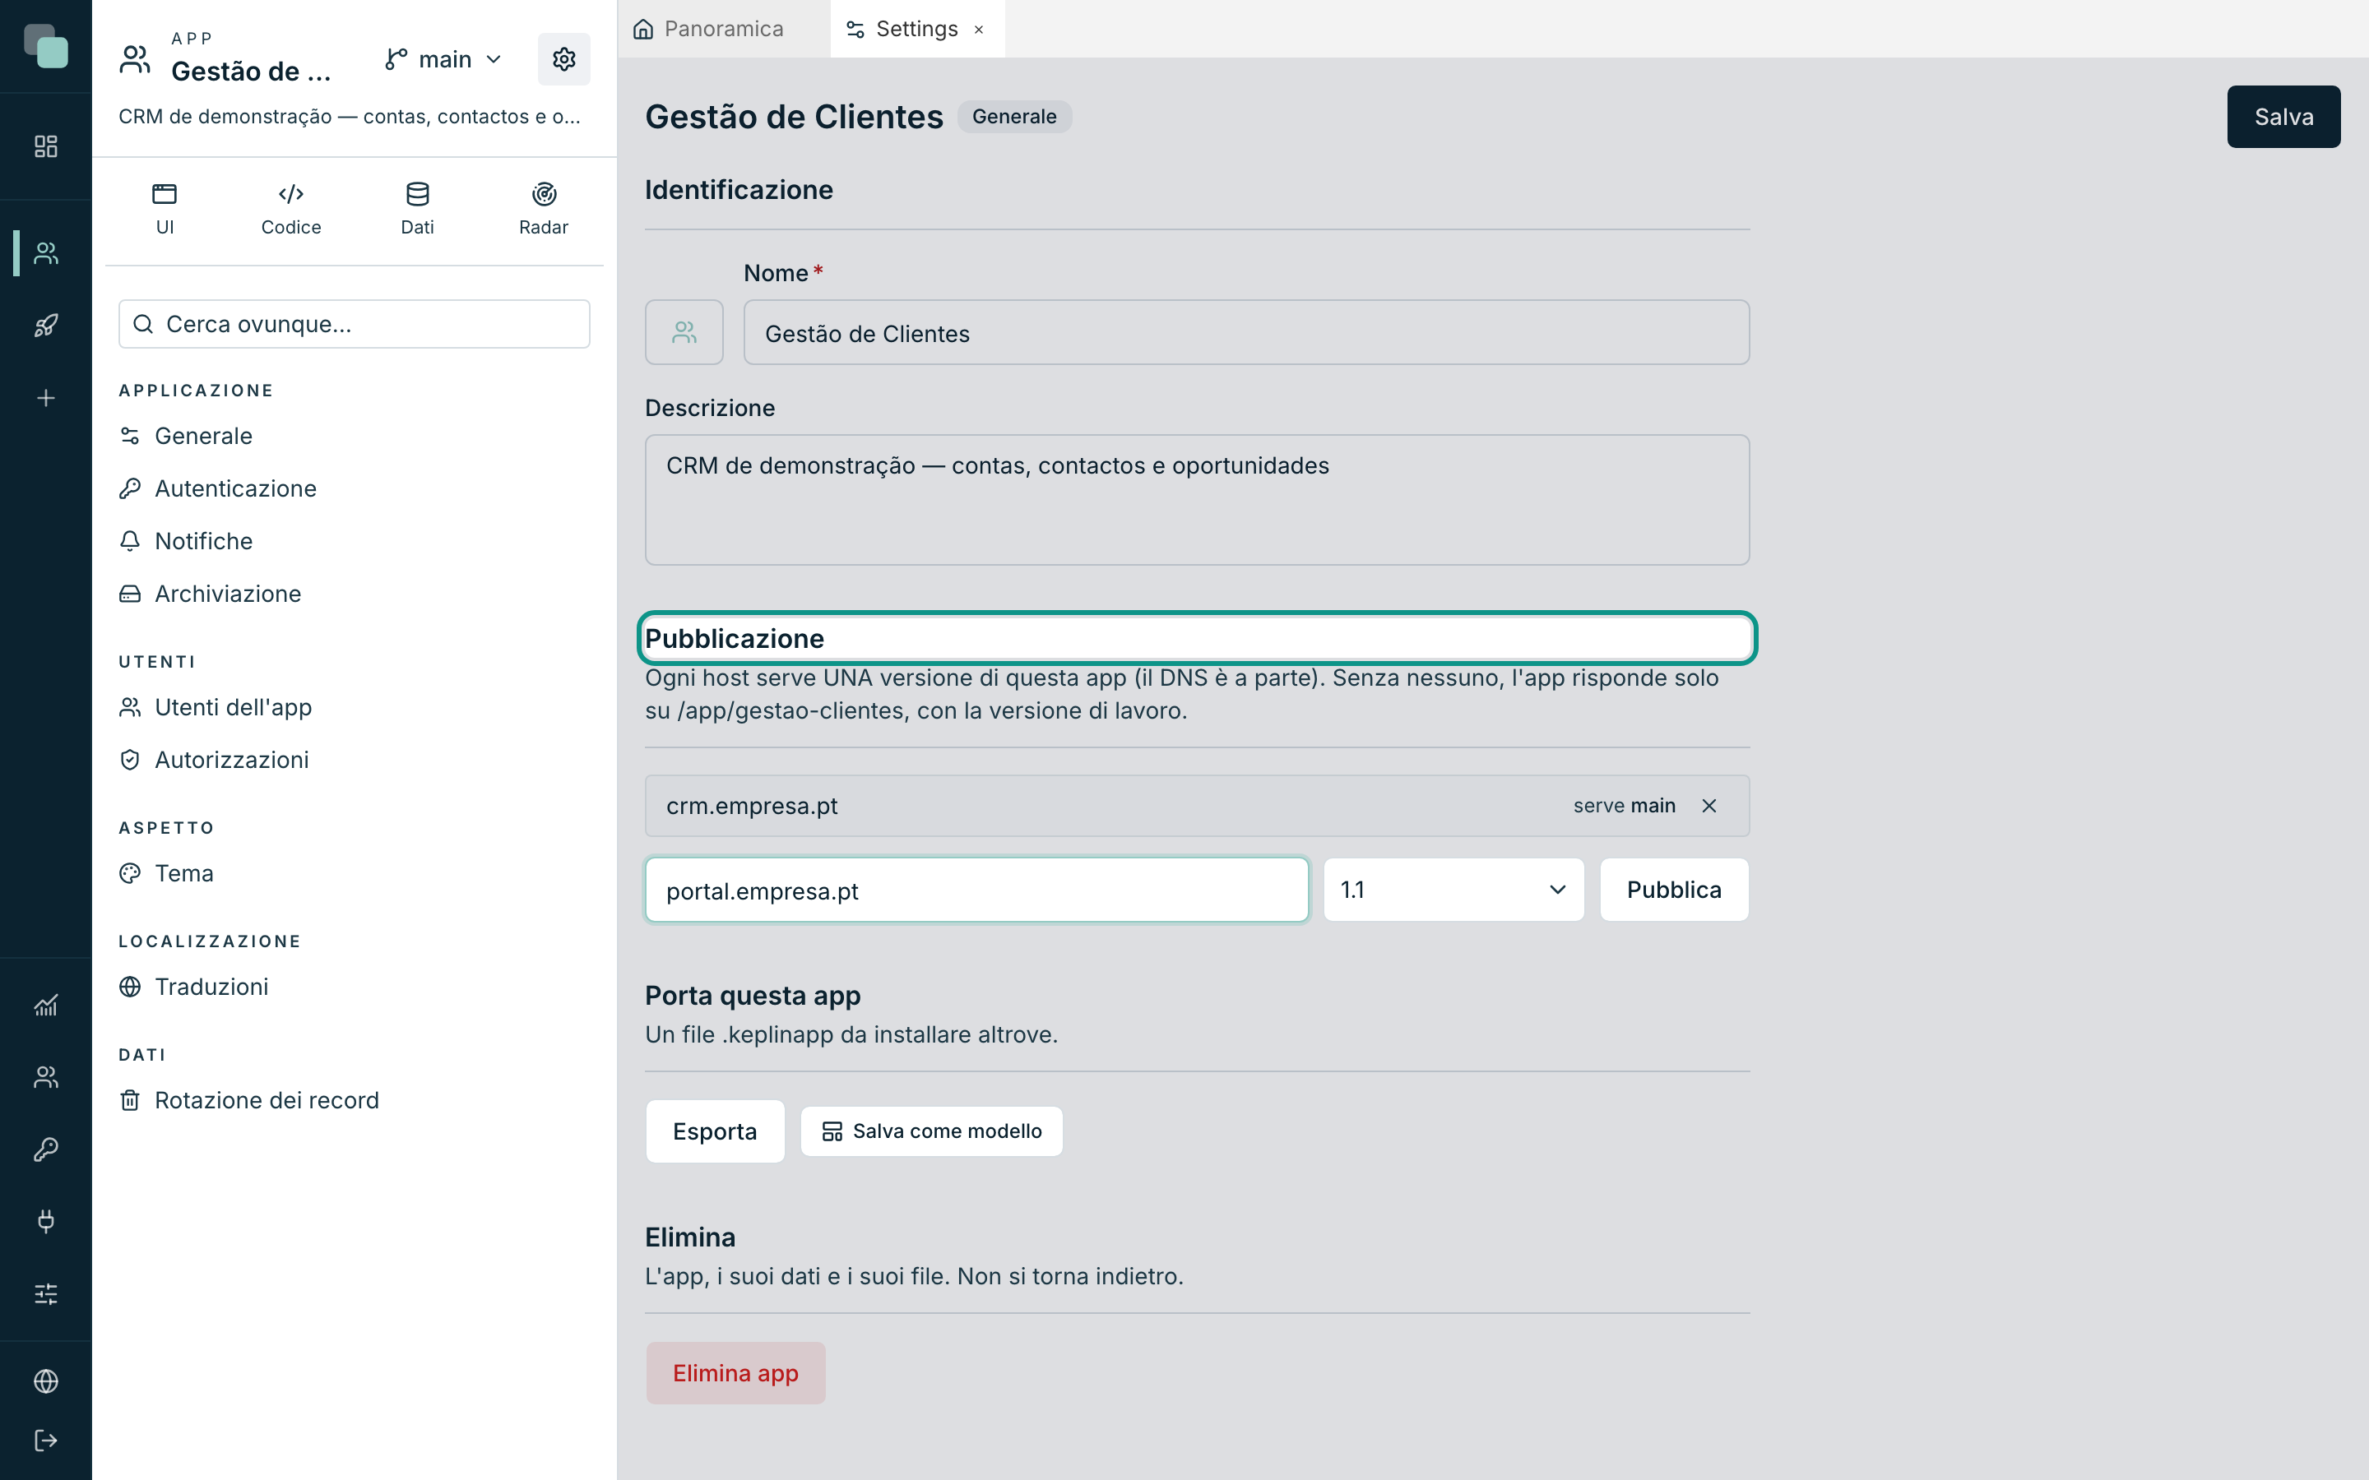Click the Pubblicazione section heading
This screenshot has height=1480, width=2369.
coord(735,639)
